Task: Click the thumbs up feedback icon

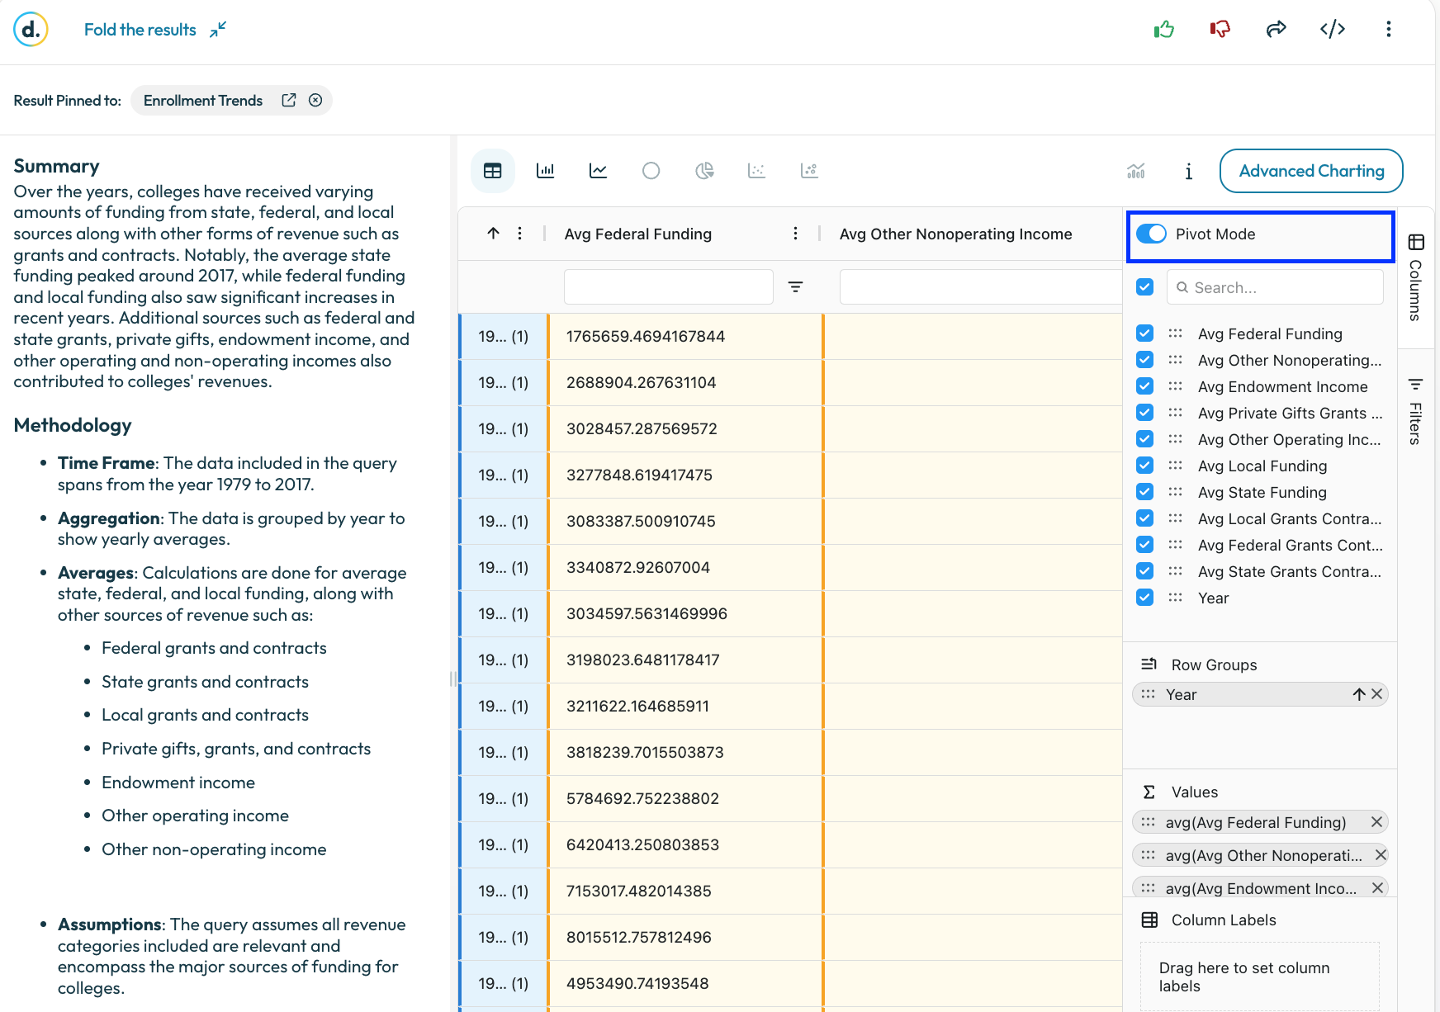Action: pos(1164,30)
